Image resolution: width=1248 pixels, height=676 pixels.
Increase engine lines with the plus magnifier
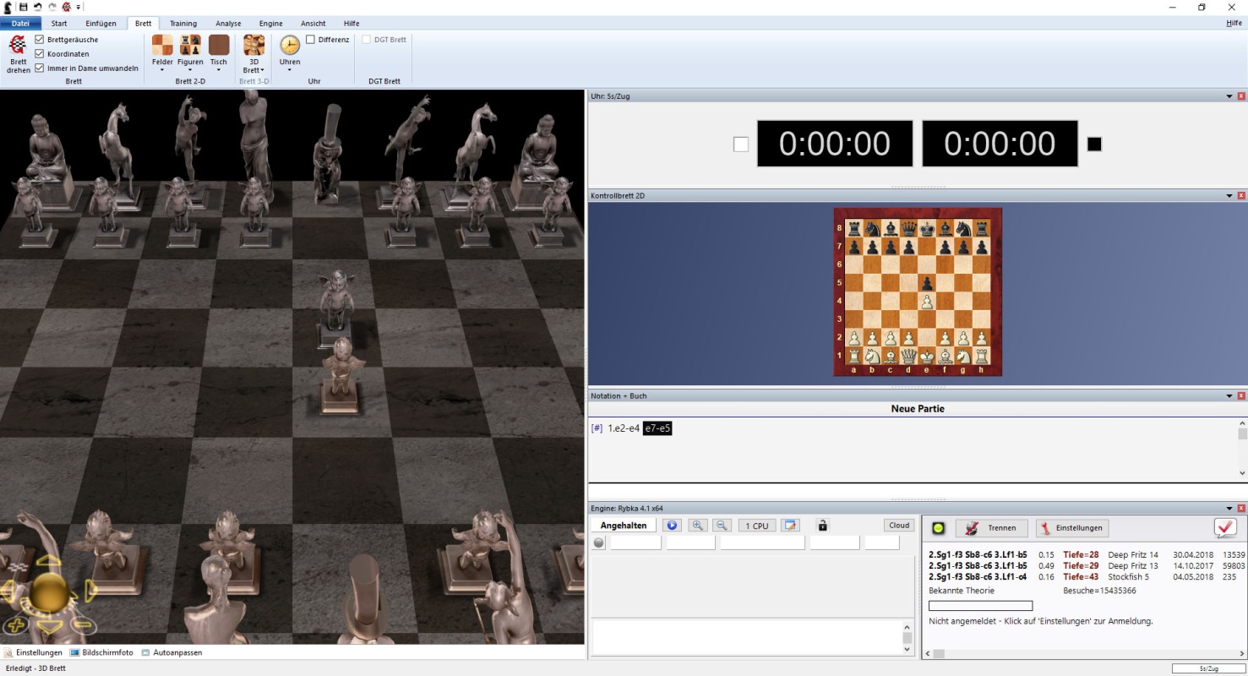[x=698, y=526]
